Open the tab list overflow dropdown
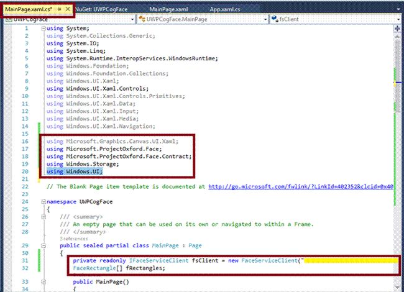Image resolution: width=404 pixels, height=292 pixels. point(398,9)
